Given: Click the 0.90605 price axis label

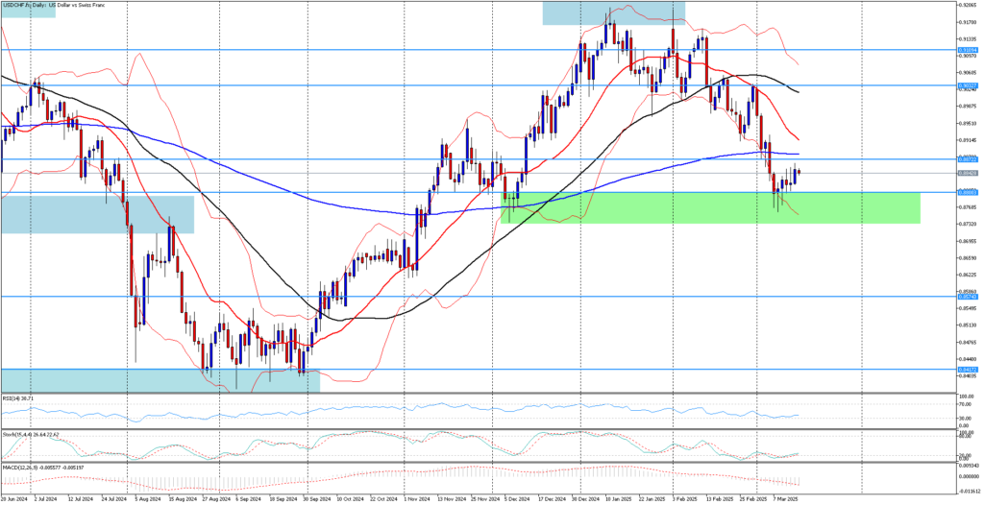Looking at the screenshot, I should pyautogui.click(x=967, y=73).
